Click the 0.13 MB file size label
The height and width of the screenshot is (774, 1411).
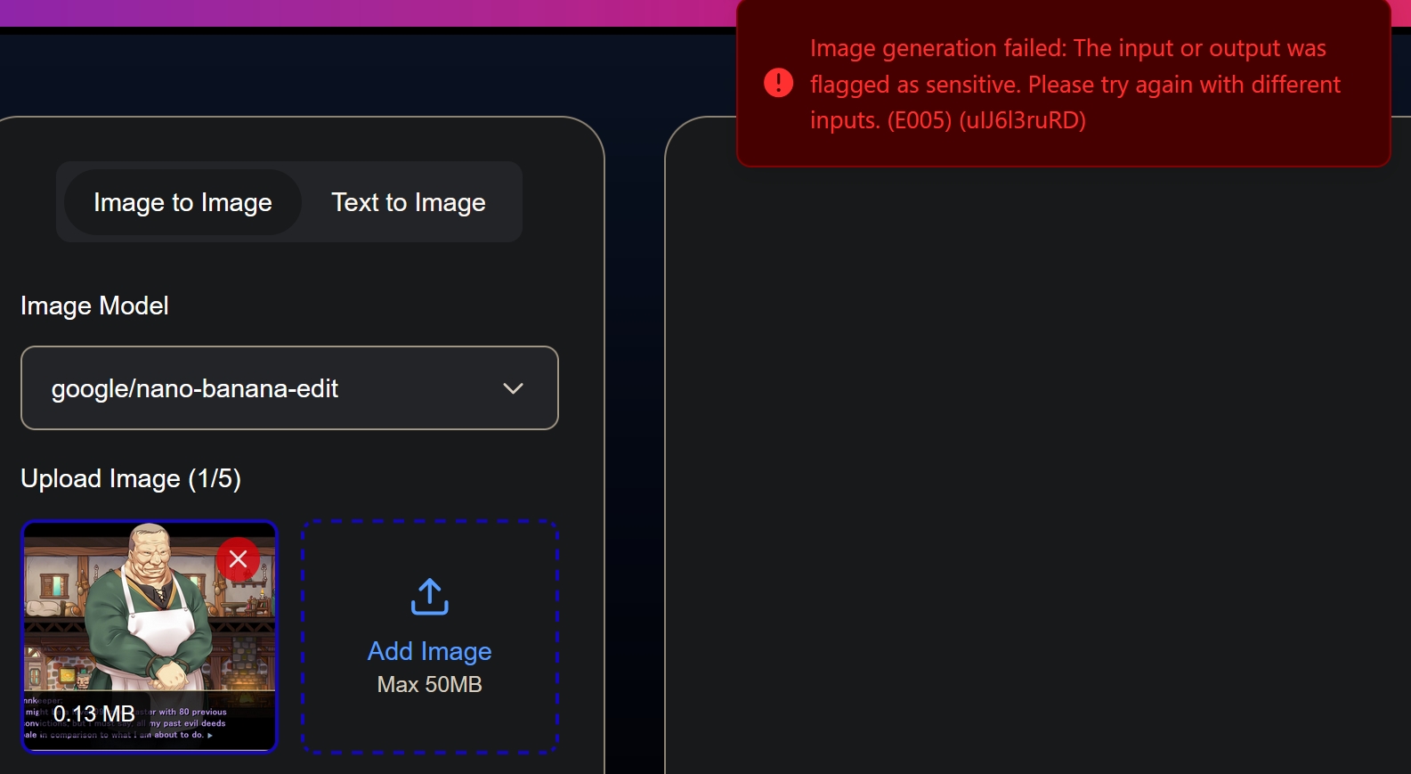[x=93, y=713]
